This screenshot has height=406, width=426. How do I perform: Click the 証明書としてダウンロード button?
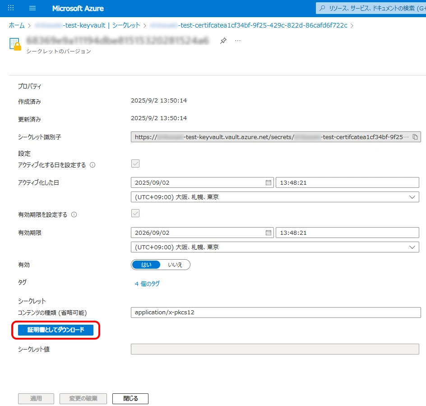tap(56, 330)
